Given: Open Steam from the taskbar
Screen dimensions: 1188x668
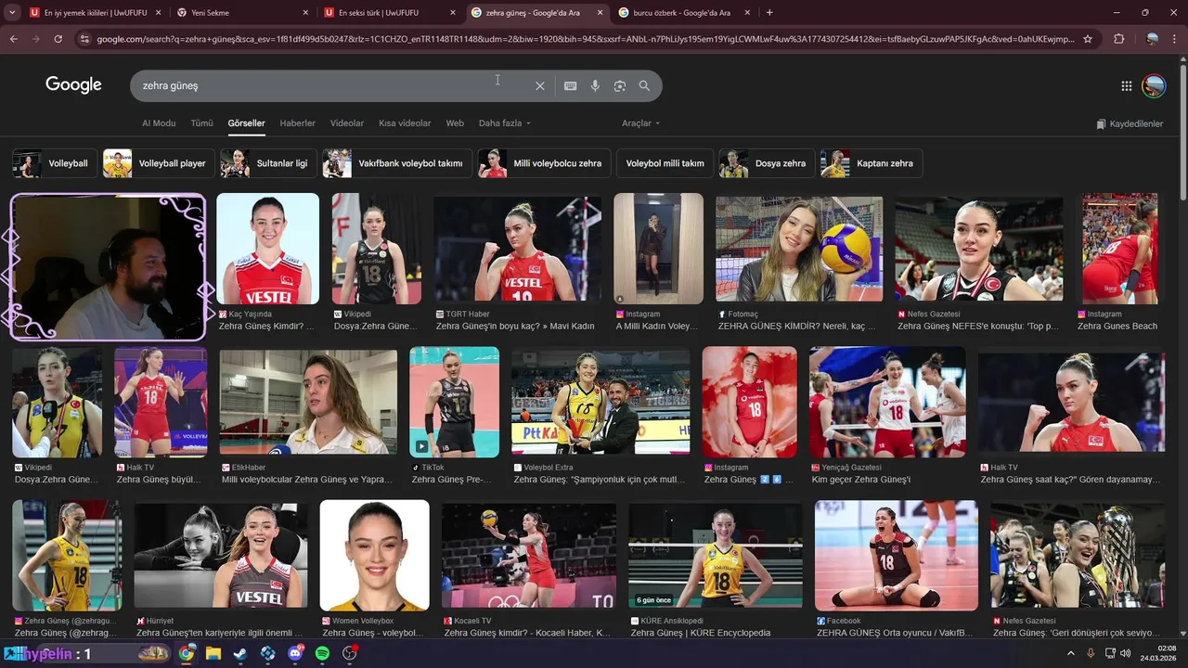Looking at the screenshot, I should point(240,653).
